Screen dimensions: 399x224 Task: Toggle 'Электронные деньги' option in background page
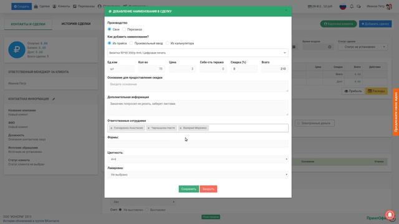(x=315, y=123)
